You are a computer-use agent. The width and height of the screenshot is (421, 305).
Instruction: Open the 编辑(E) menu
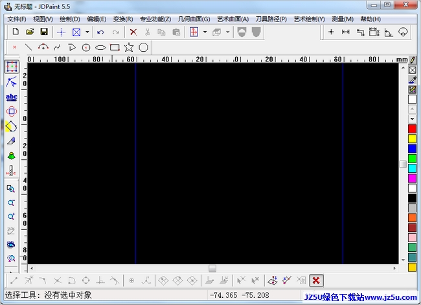click(97, 19)
